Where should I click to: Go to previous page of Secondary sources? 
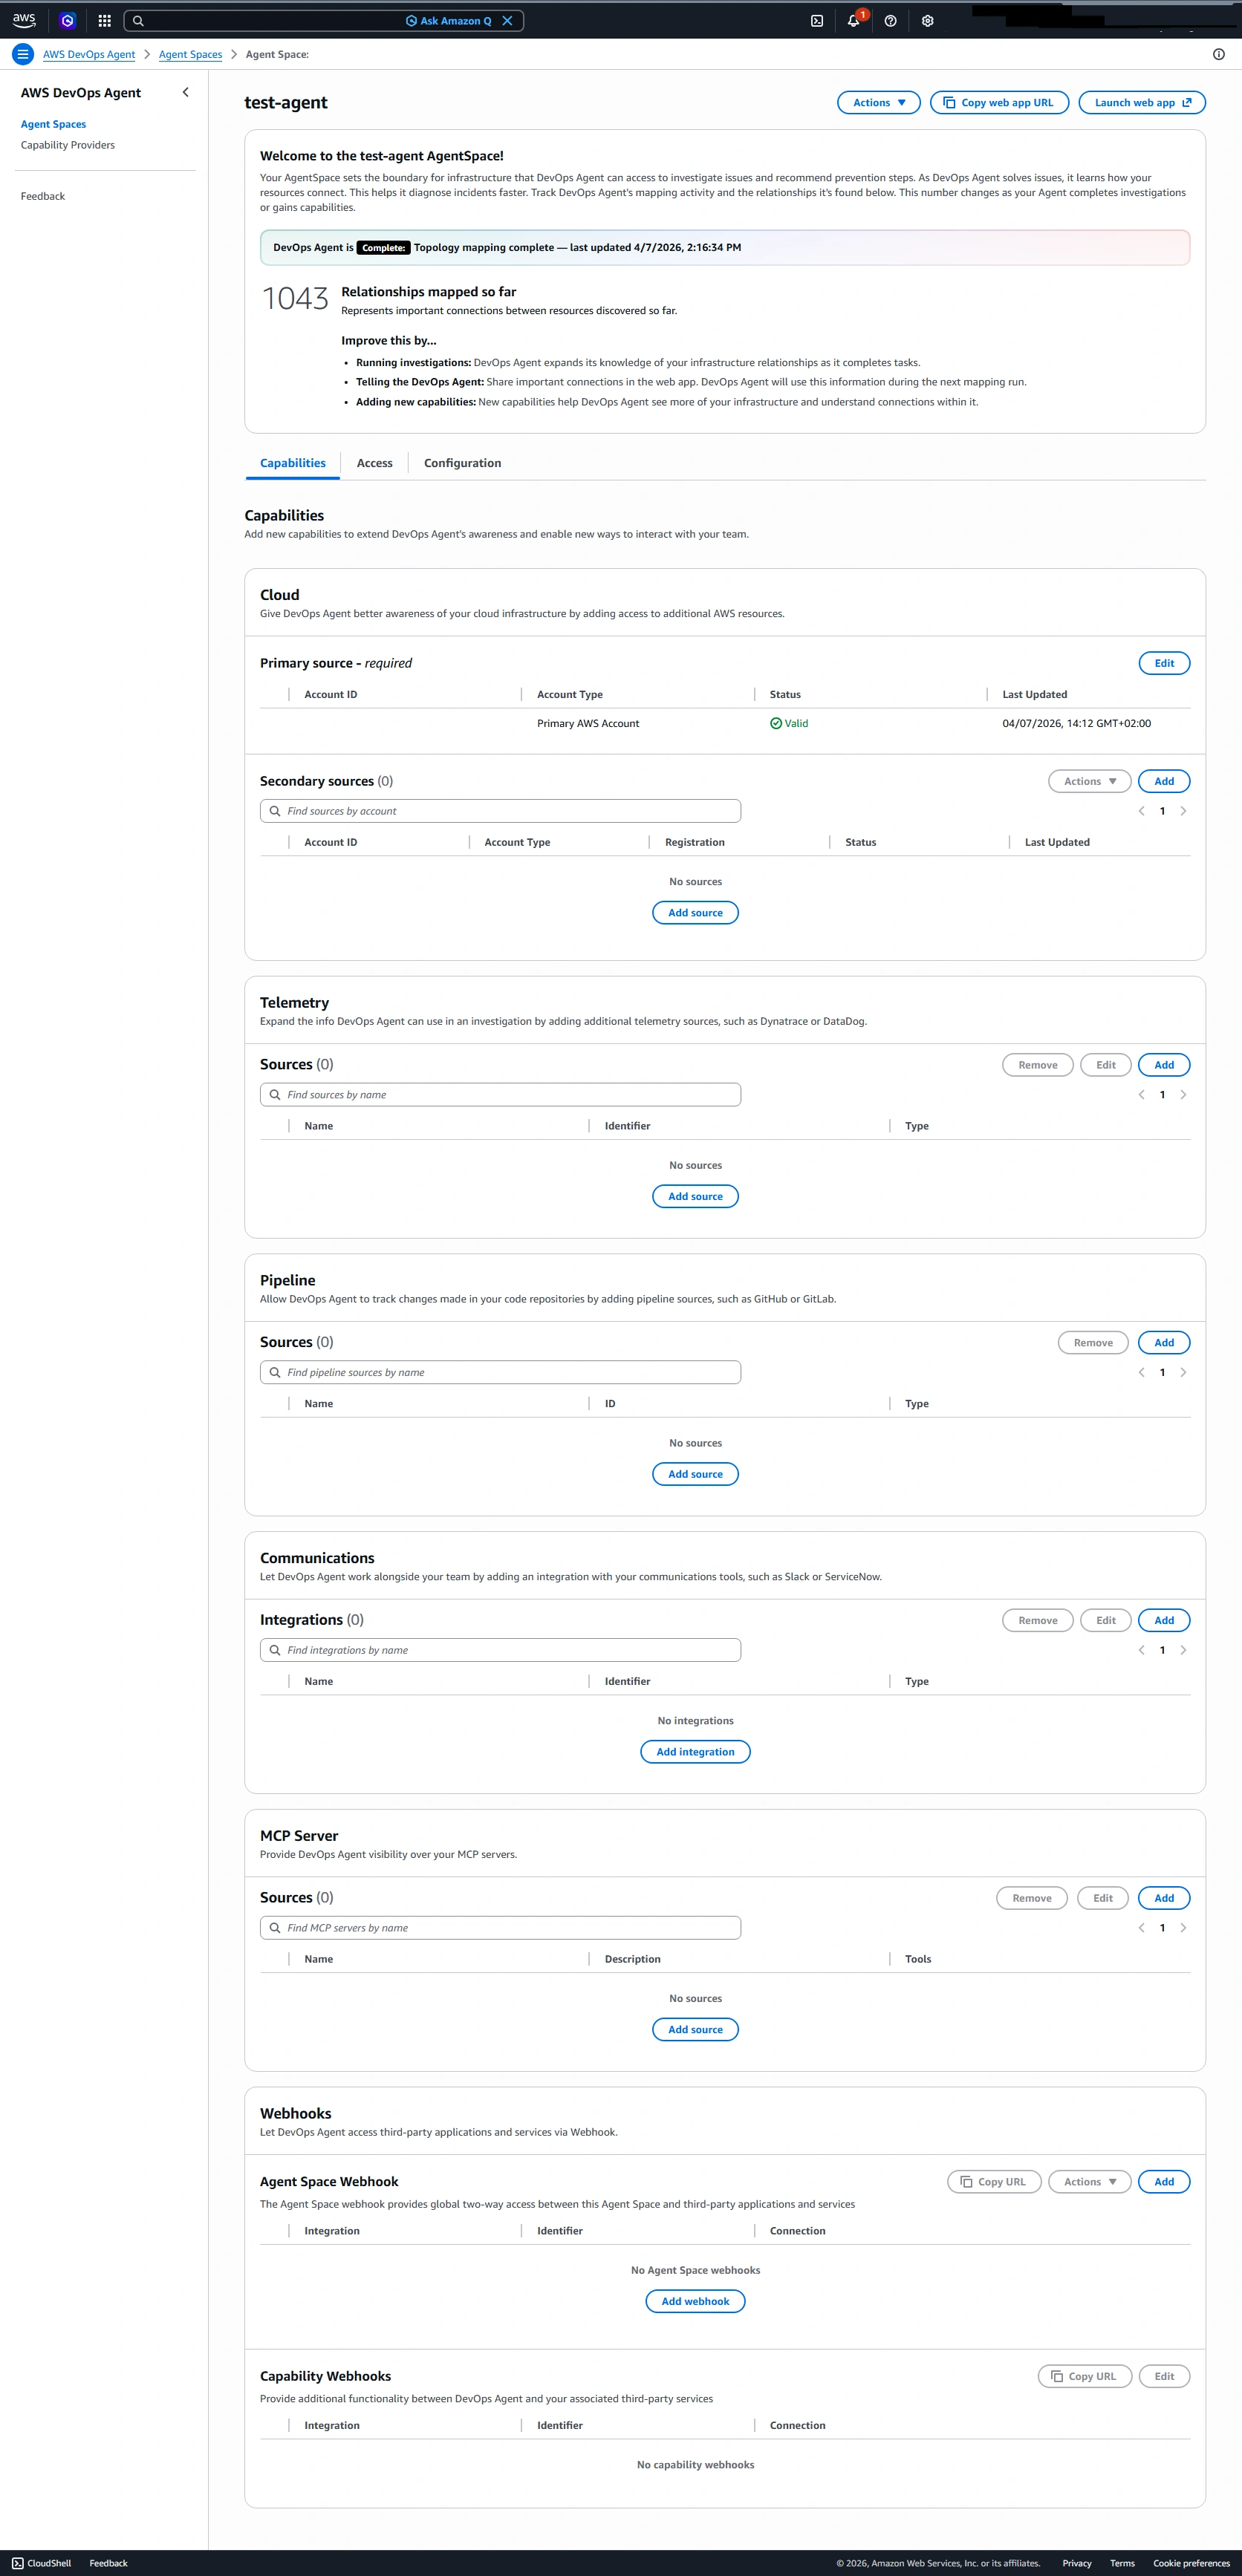click(1141, 811)
